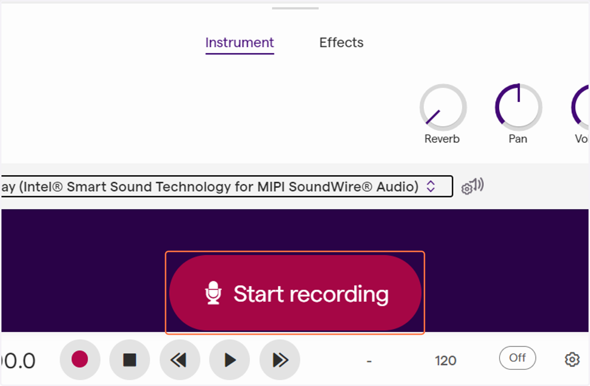Viewport: 590px width, 386px height.
Task: Click the time counter display
Action: [18, 361]
